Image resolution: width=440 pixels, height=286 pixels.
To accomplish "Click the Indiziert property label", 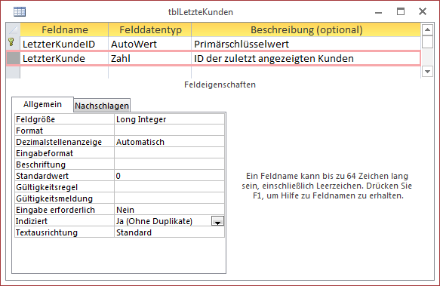I will coord(65,221).
